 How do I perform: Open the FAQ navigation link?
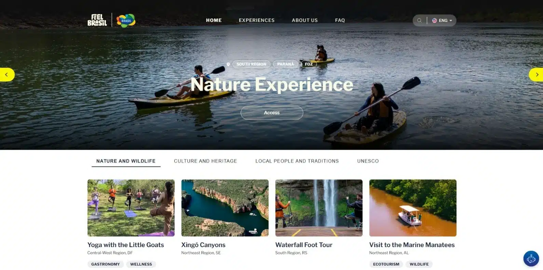340,20
